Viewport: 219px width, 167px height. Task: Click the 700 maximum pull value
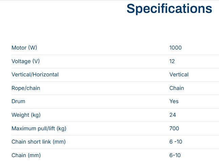[x=174, y=129]
